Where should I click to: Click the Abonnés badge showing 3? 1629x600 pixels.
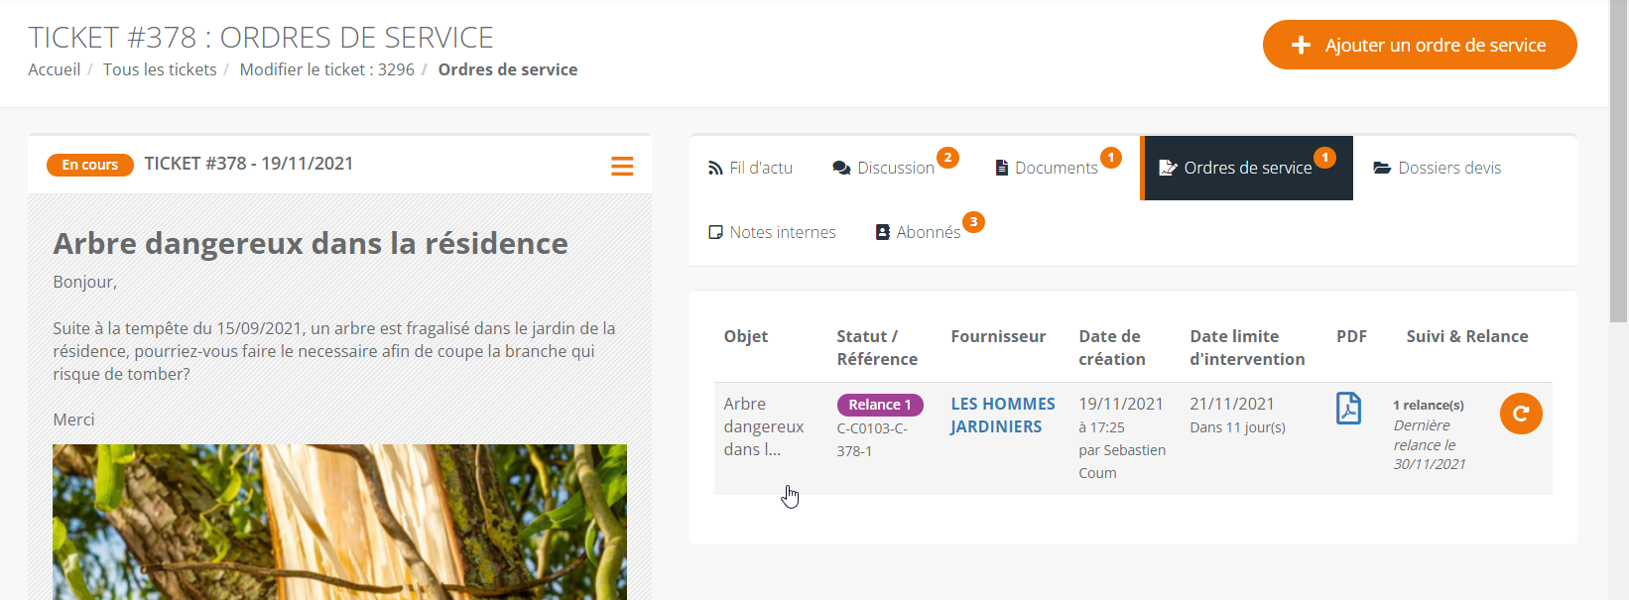(974, 221)
